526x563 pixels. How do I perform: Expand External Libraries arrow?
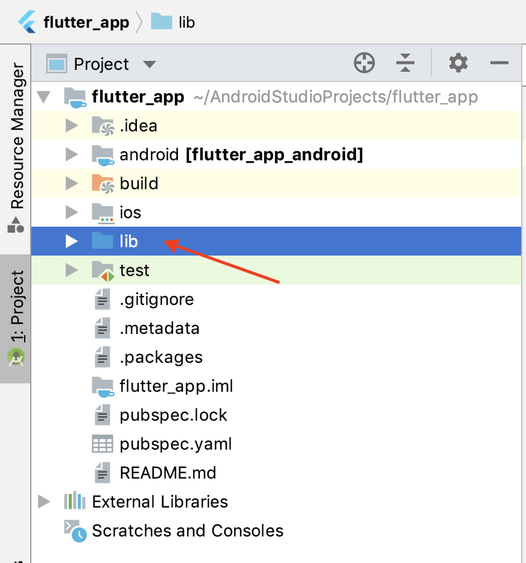(x=44, y=502)
